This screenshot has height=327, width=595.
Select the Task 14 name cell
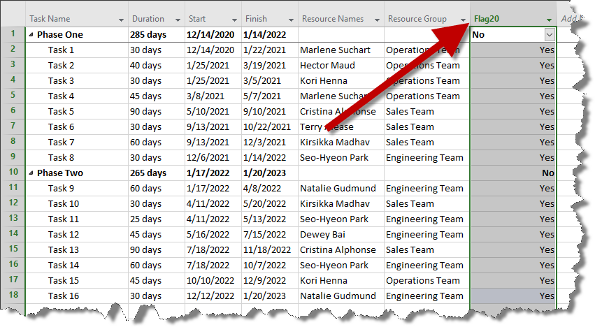[x=77, y=266]
